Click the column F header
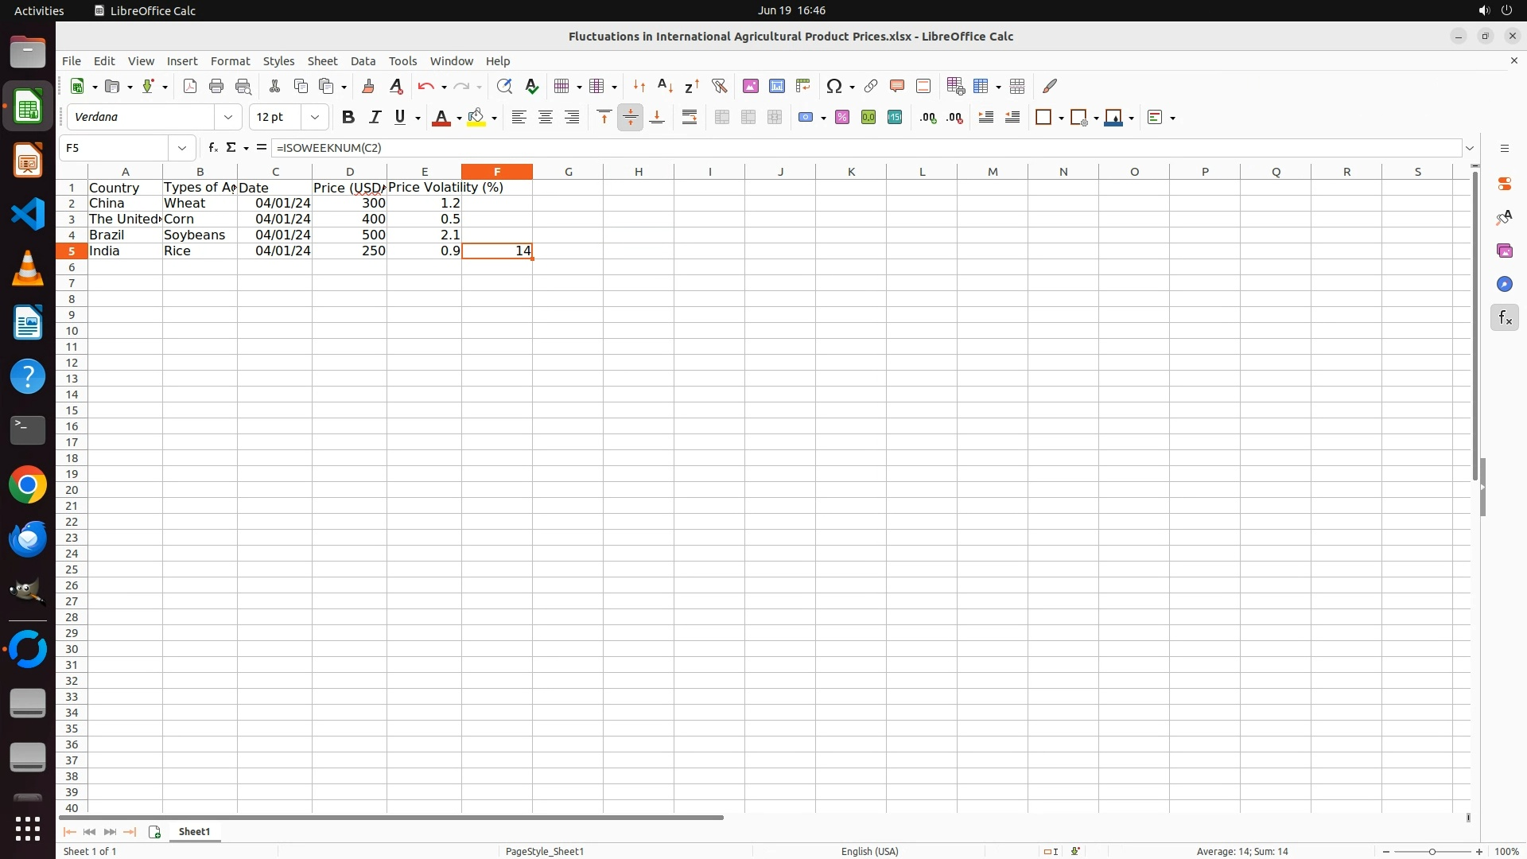The height and width of the screenshot is (859, 1527). 497,172
